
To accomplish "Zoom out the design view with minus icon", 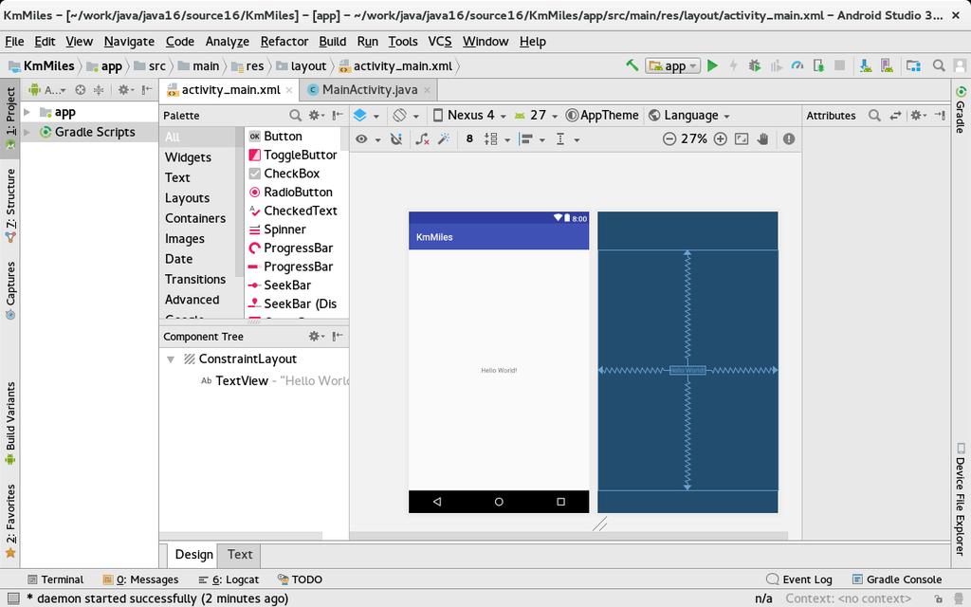I will (x=669, y=138).
